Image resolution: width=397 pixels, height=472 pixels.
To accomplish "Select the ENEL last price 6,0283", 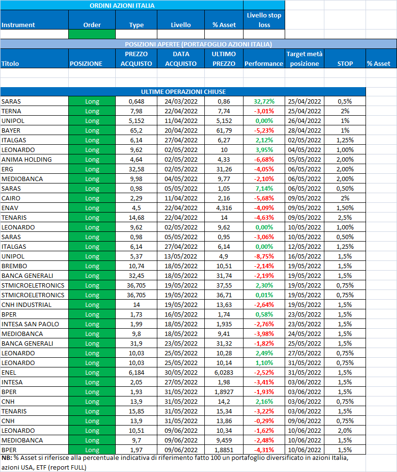I will tap(224, 372).
